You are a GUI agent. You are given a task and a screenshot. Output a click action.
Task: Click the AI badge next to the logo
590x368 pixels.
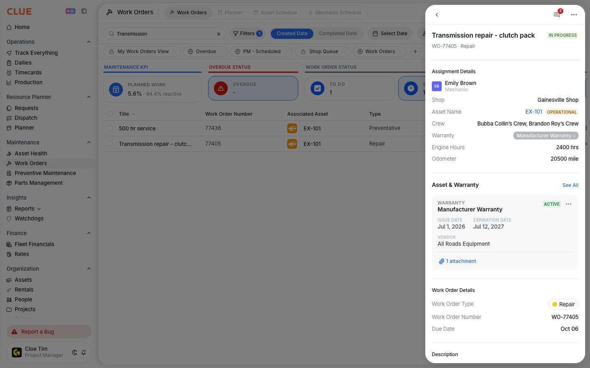70,11
